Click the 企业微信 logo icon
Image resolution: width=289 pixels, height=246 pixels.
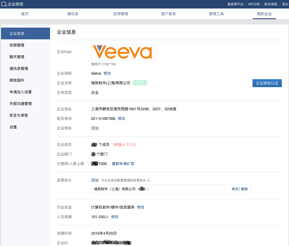pyautogui.click(x=4, y=4)
